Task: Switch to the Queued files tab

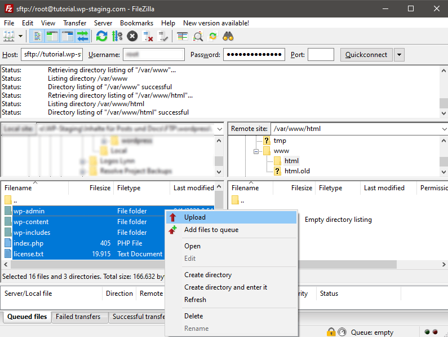Action: pyautogui.click(x=27, y=317)
